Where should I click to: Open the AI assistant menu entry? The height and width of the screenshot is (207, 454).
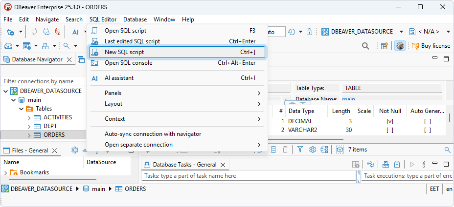177,78
